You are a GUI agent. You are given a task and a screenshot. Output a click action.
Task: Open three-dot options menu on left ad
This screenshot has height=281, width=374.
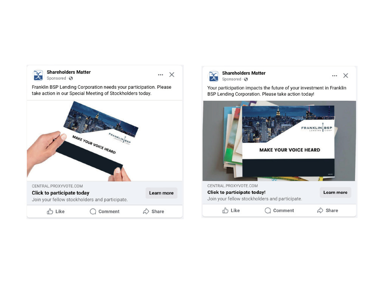[x=161, y=75]
